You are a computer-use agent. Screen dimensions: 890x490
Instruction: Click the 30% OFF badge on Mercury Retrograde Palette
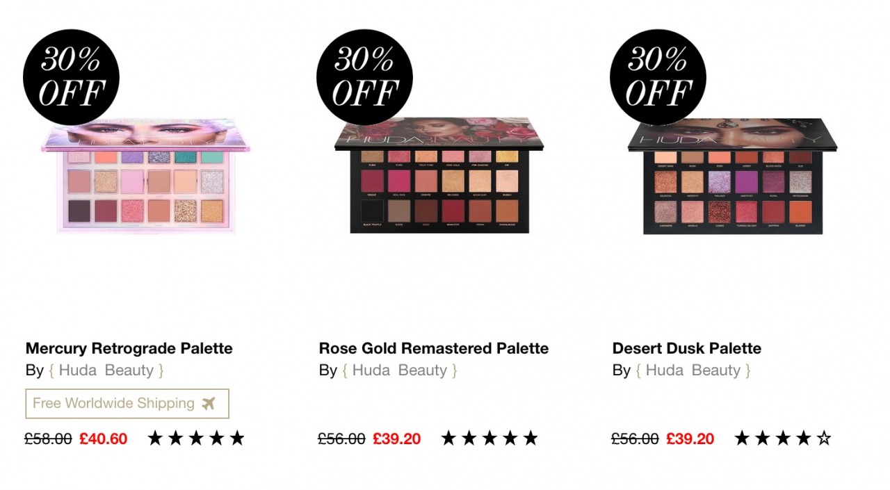click(x=70, y=76)
